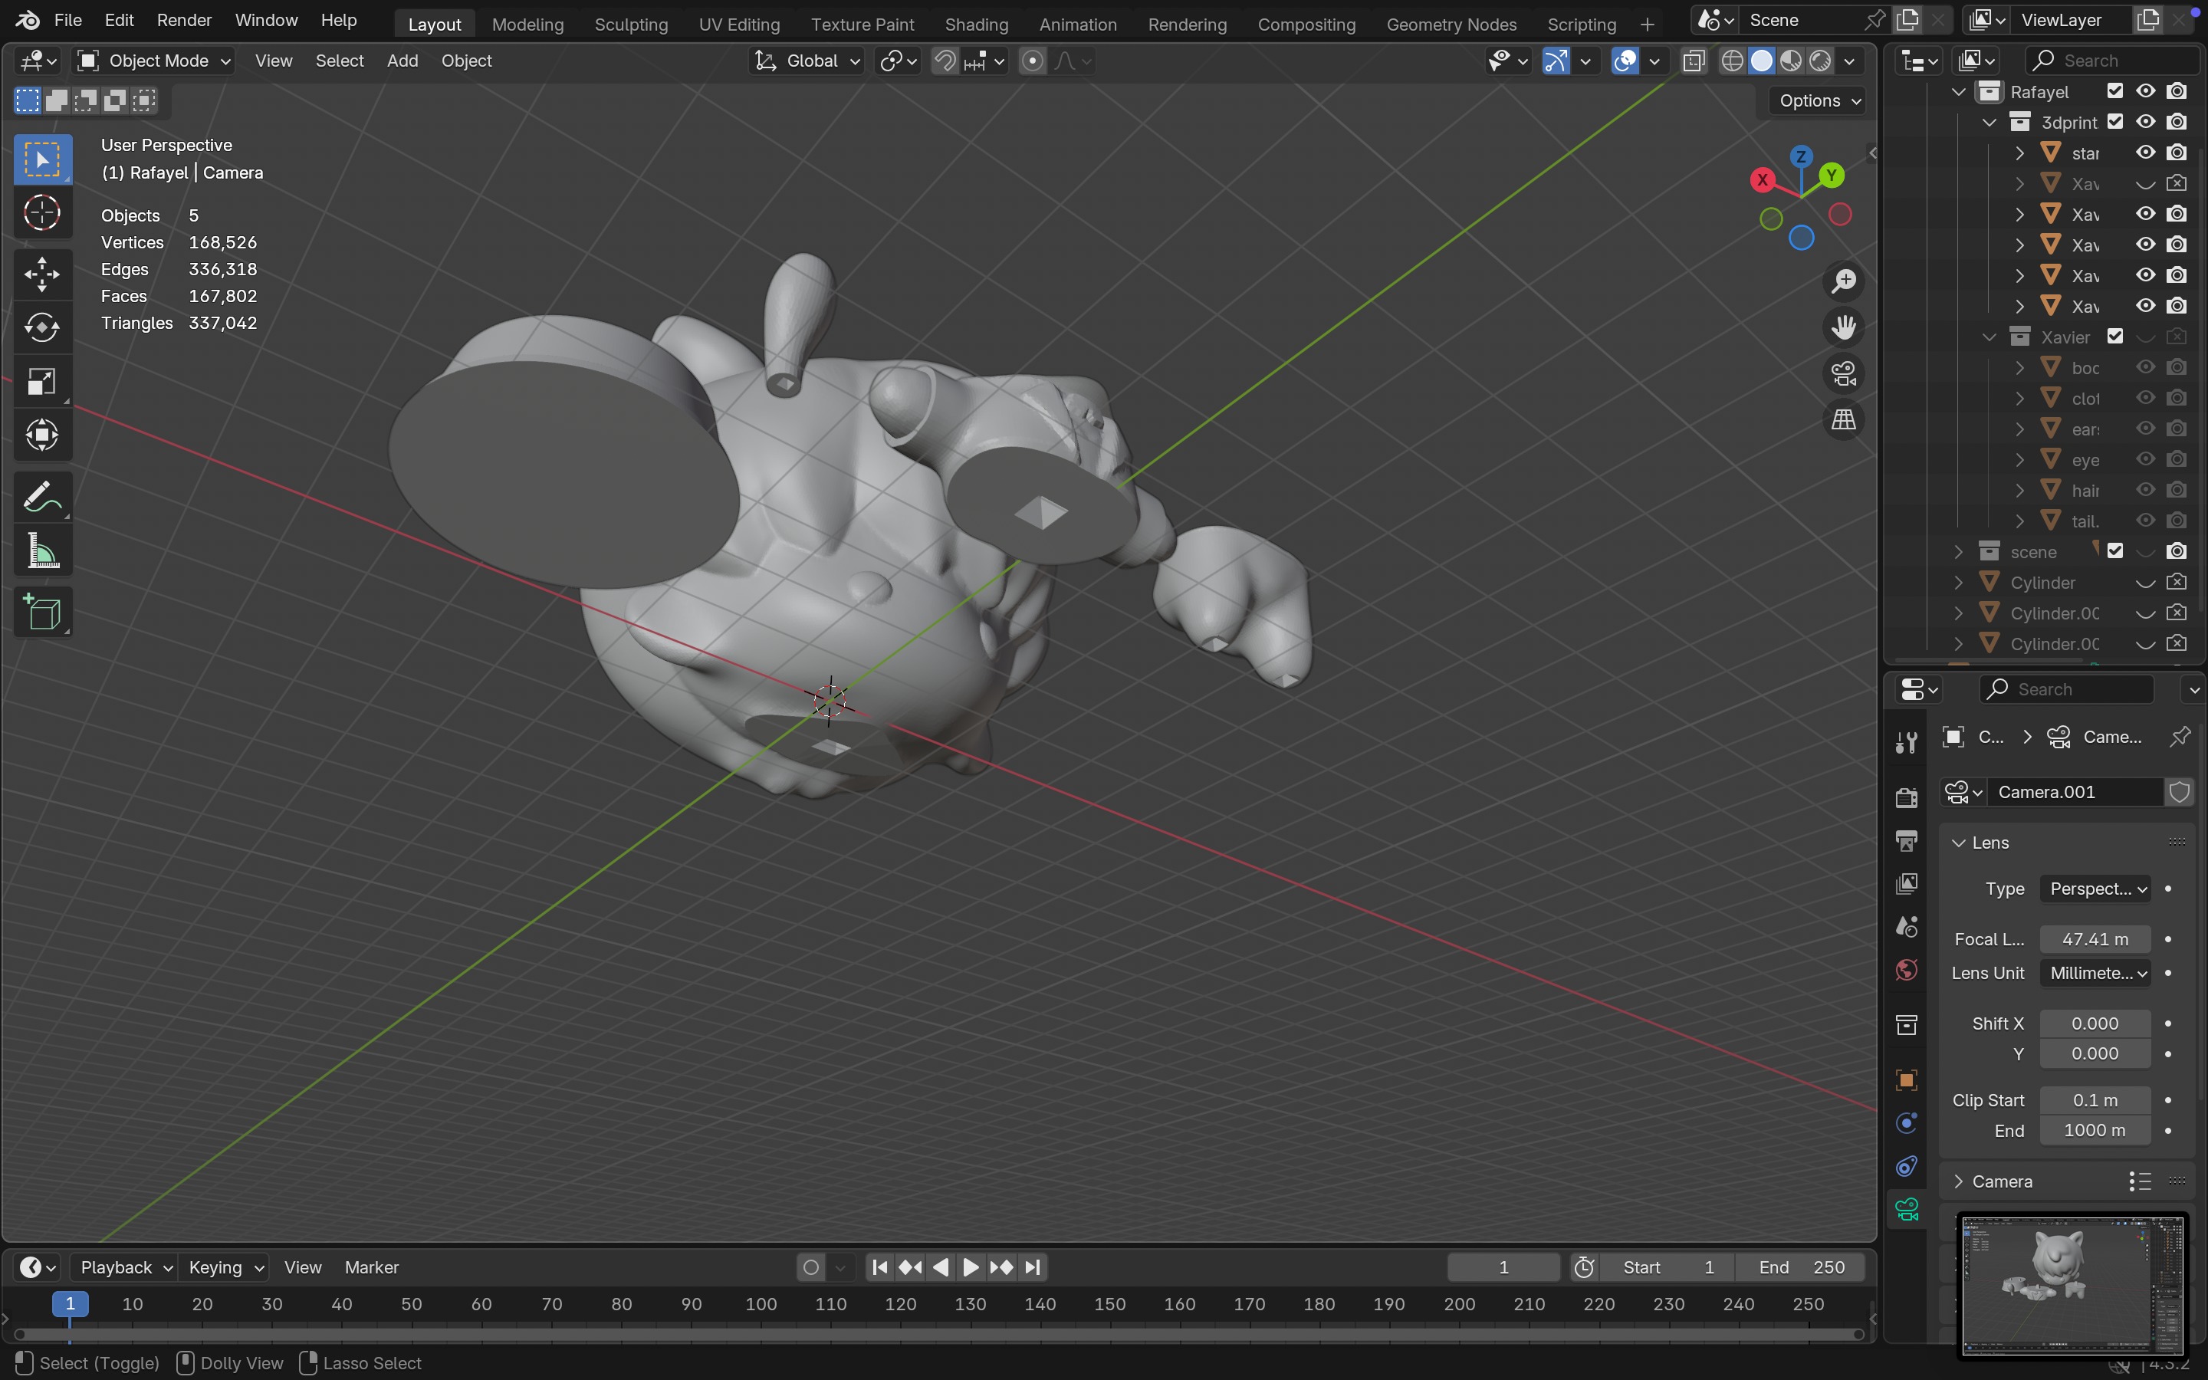Switch to the Shading workspace tab
The image size is (2208, 1380).
[x=976, y=25]
